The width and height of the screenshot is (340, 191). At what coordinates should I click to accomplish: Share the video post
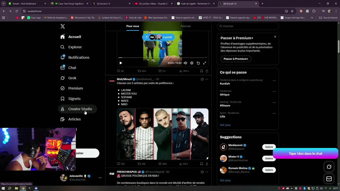pyautogui.click(x=207, y=71)
